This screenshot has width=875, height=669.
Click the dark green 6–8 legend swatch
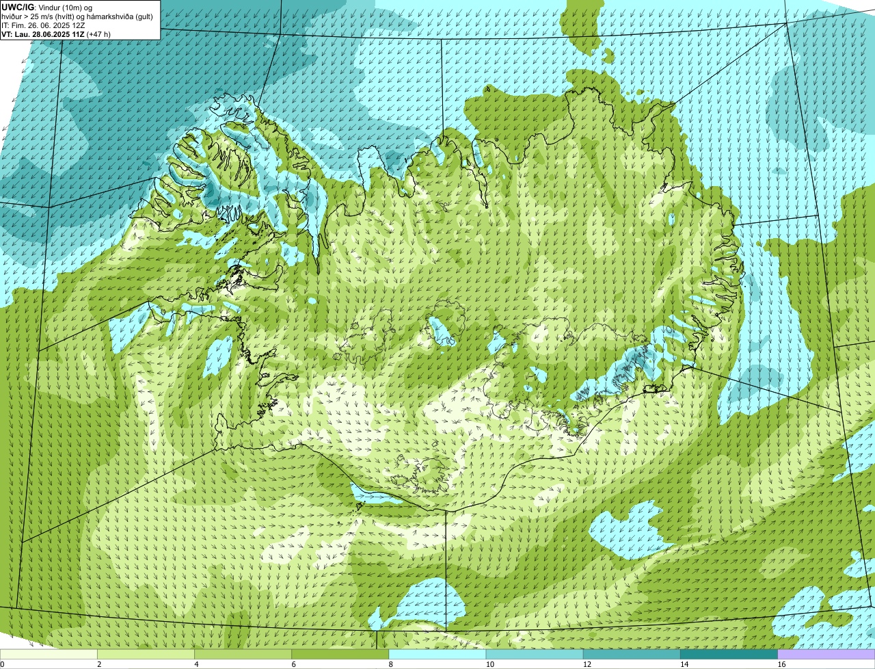point(340,654)
